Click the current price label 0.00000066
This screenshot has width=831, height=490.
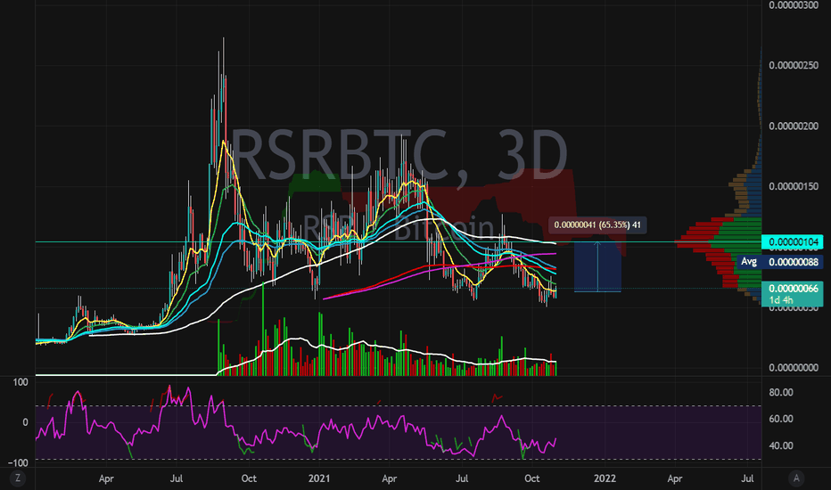point(794,288)
